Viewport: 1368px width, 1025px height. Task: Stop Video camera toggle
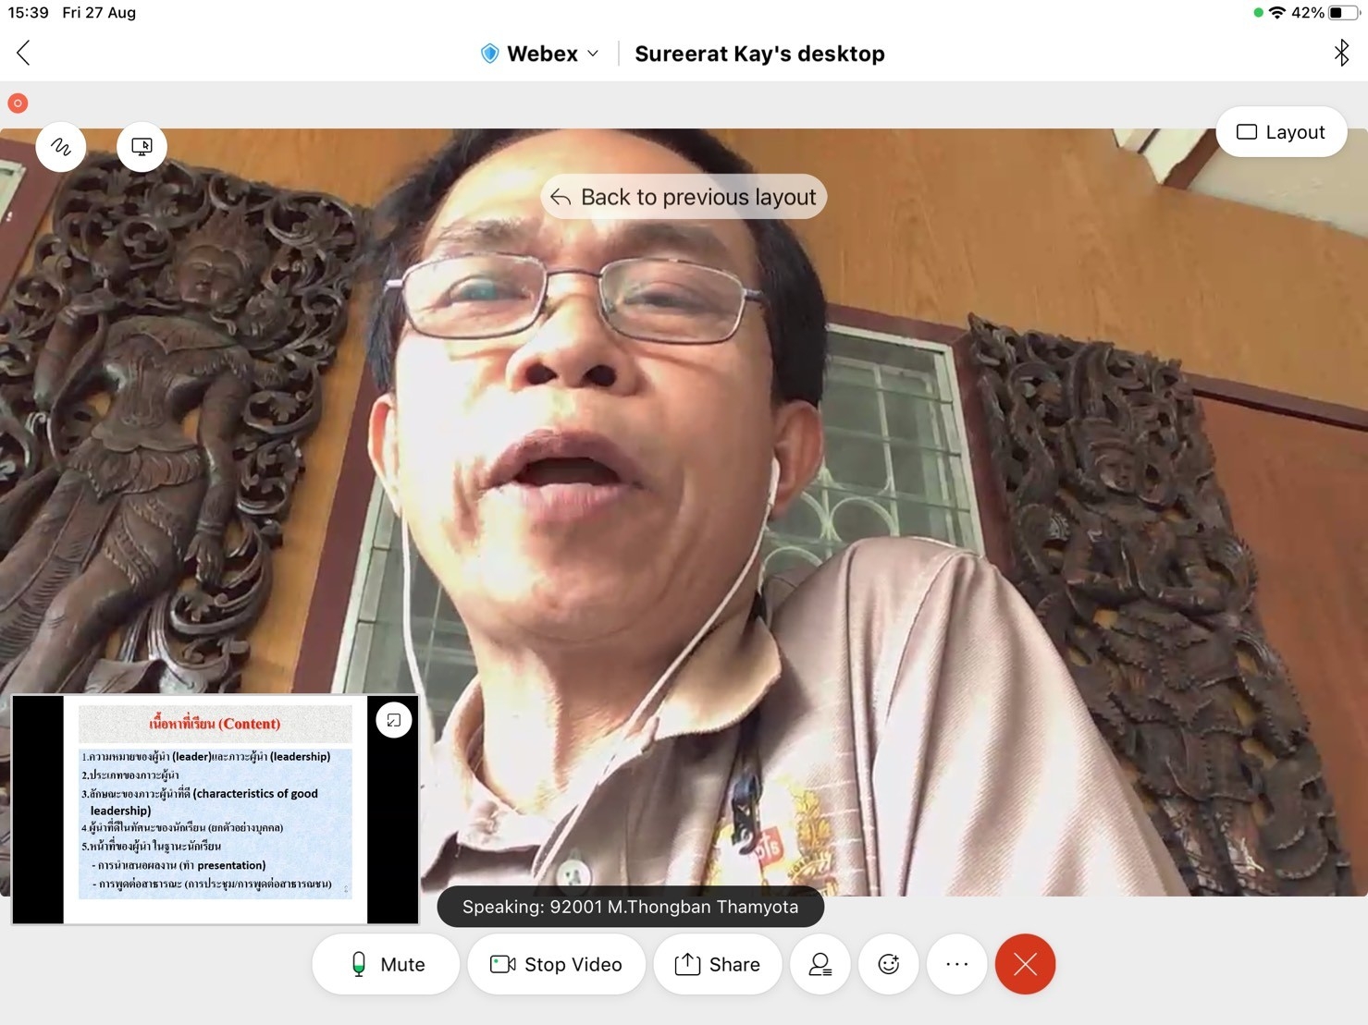point(556,964)
